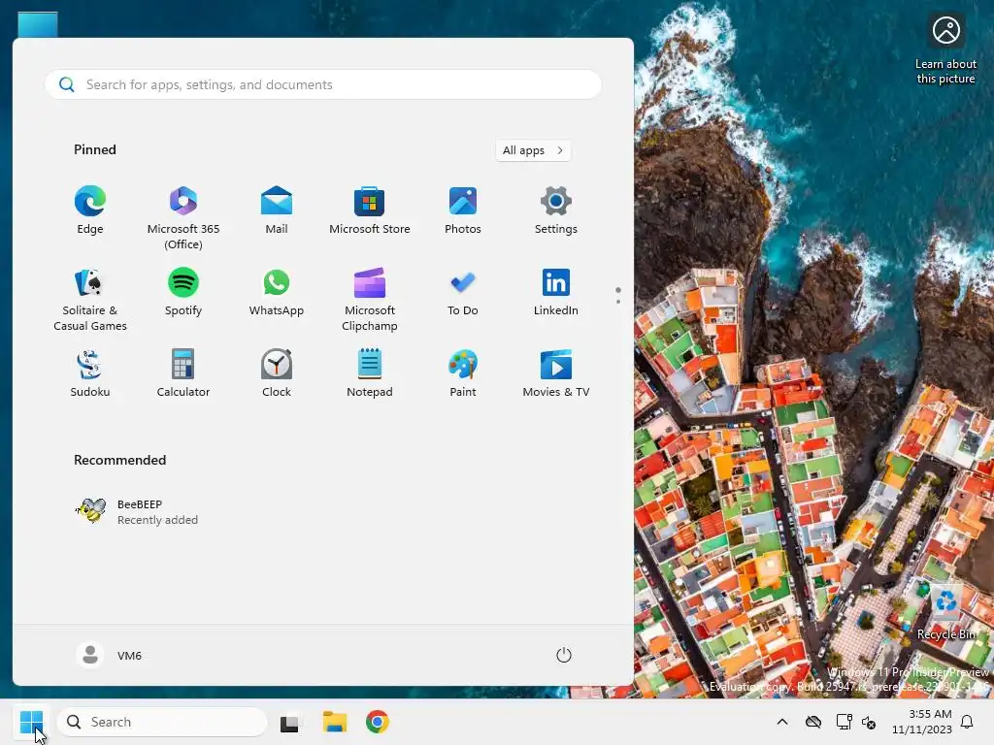The height and width of the screenshot is (745, 994).
Task: Select the Recycle Bin on desktop
Action: coord(946,612)
